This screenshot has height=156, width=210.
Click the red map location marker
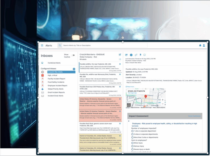click(x=146, y=97)
